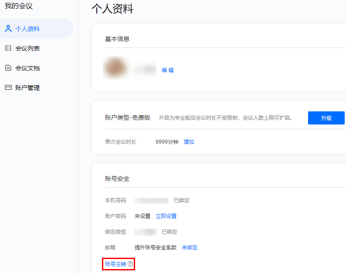Go to 账户管理 in the sidebar
Screen dimensions: 346x273
pyautogui.click(x=27, y=88)
